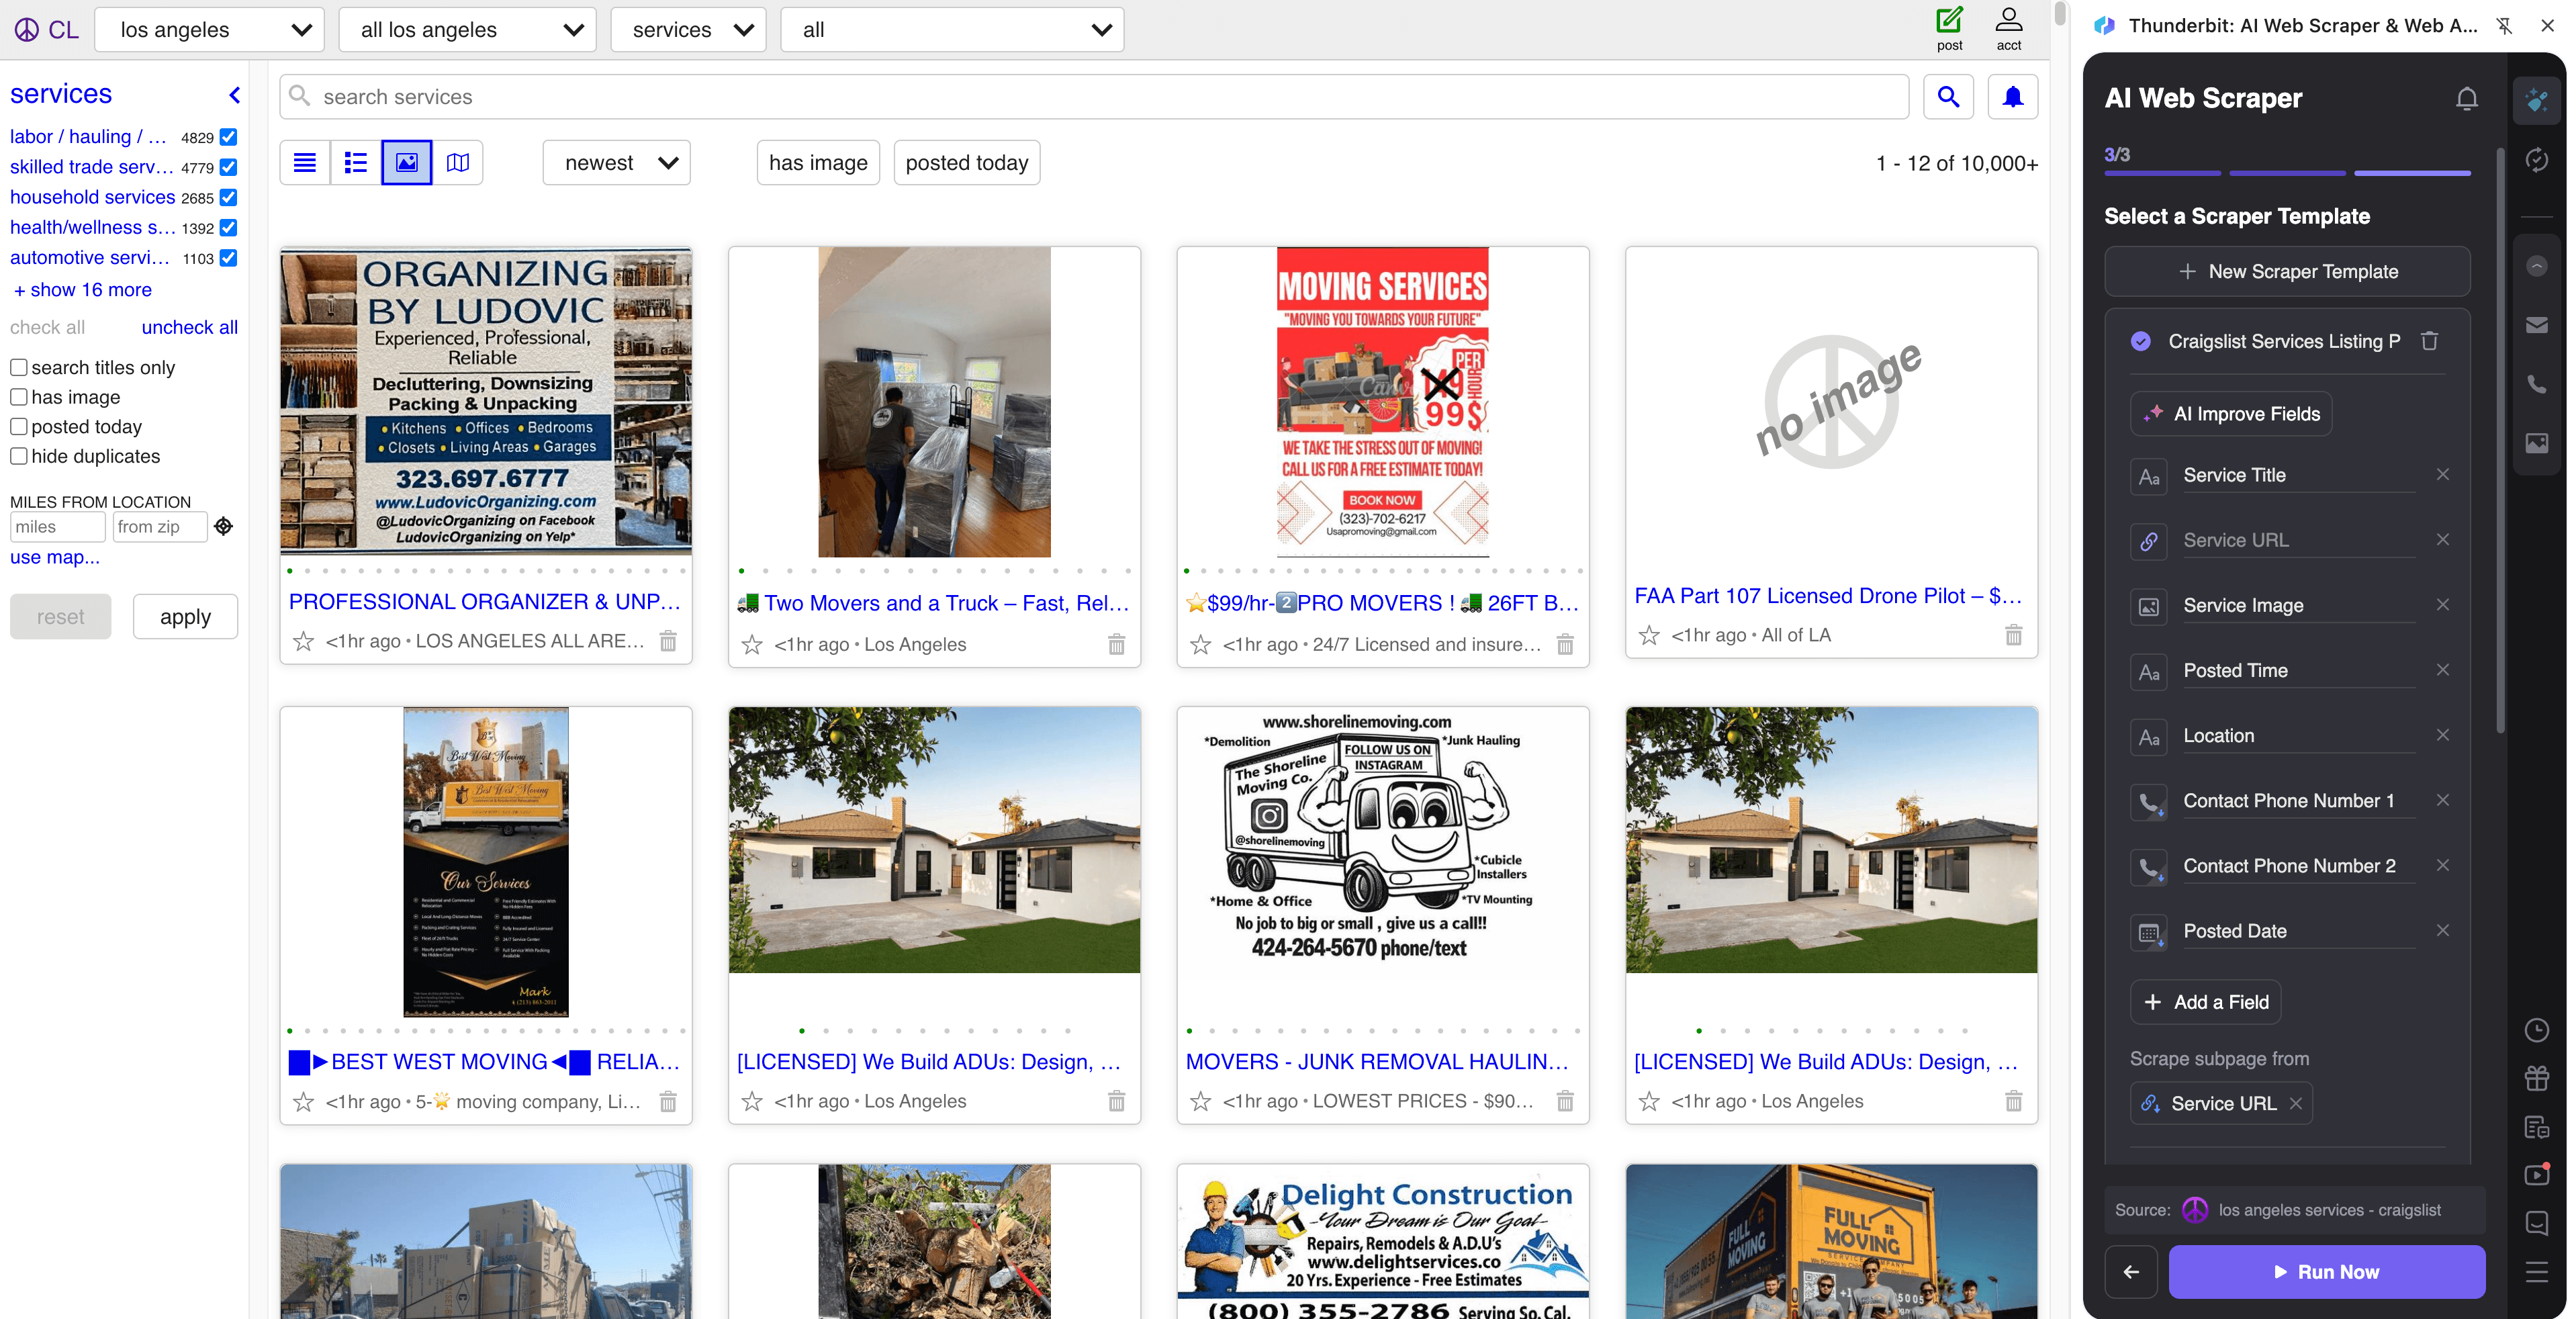Screen dimensions: 2576x1319
Task: Enable the search titles only checkbox
Action: tap(18, 367)
